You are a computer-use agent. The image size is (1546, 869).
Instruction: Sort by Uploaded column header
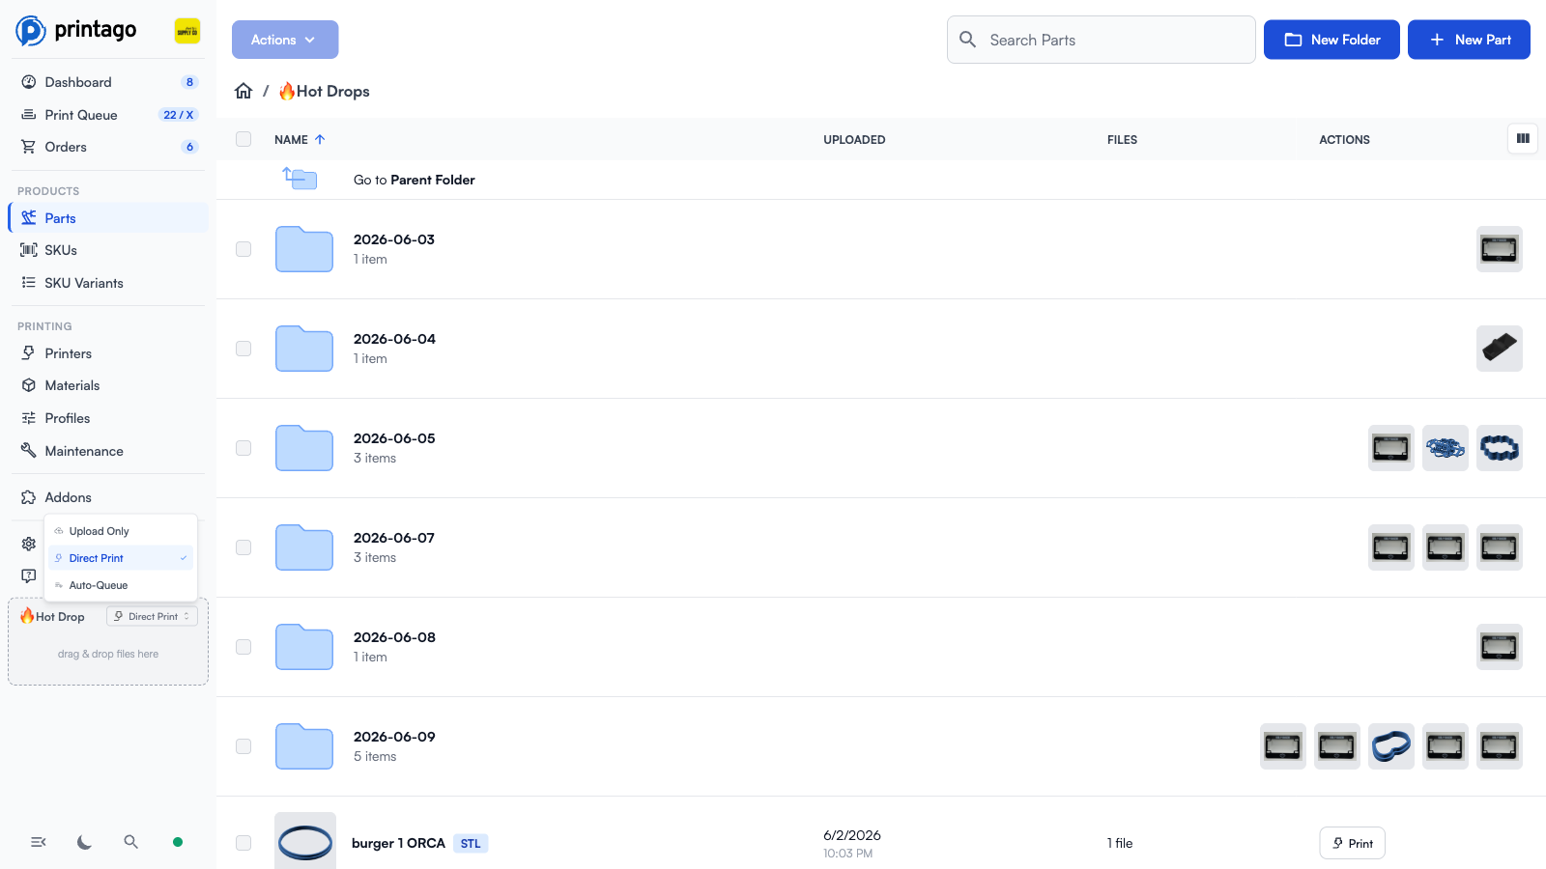coord(854,140)
